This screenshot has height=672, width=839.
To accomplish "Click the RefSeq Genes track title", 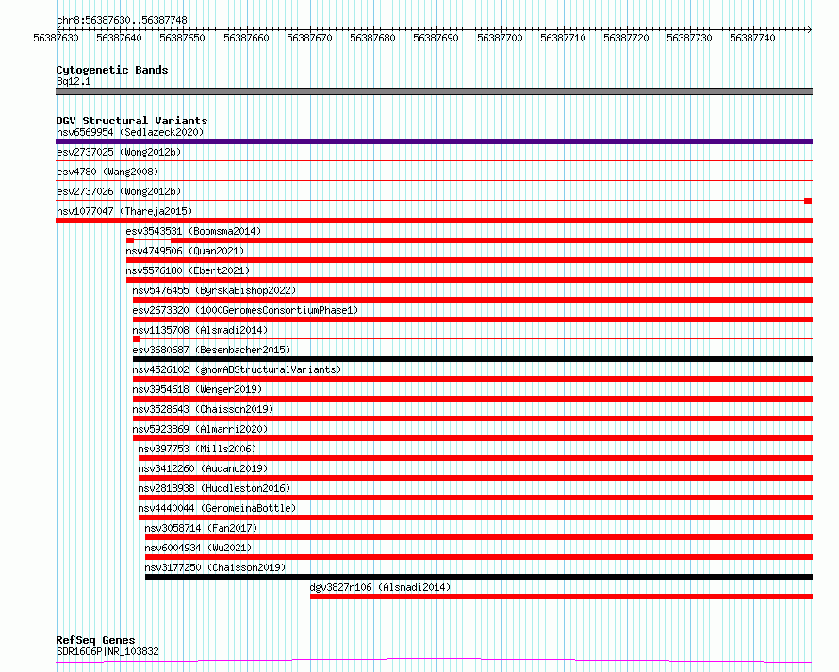I will point(95,640).
